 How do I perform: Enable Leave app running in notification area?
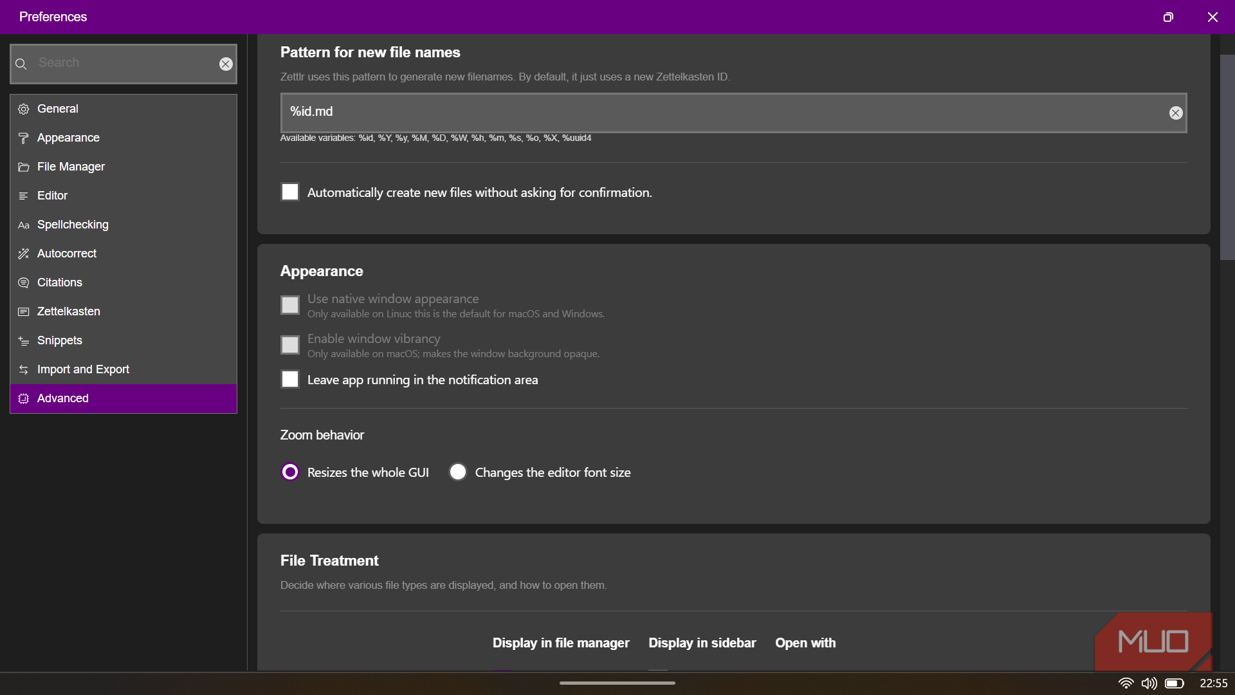pos(290,379)
